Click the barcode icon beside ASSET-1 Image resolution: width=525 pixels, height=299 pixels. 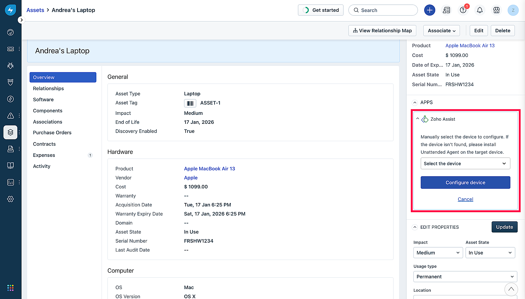[190, 103]
